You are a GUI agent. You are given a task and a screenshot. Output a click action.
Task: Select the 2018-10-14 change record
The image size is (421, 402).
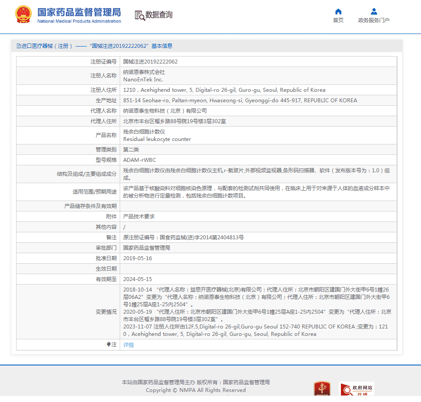pos(256,297)
